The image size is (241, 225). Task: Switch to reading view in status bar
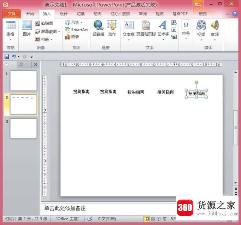pos(158,219)
